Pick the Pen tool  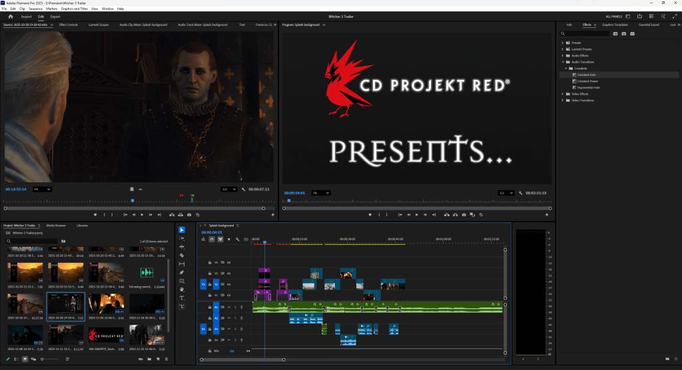182,273
